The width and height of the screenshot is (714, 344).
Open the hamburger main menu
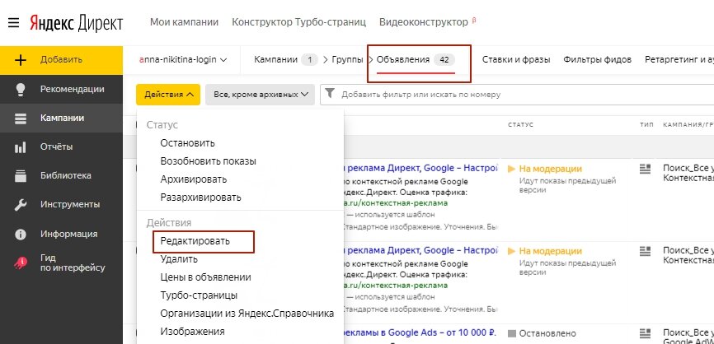coord(14,22)
